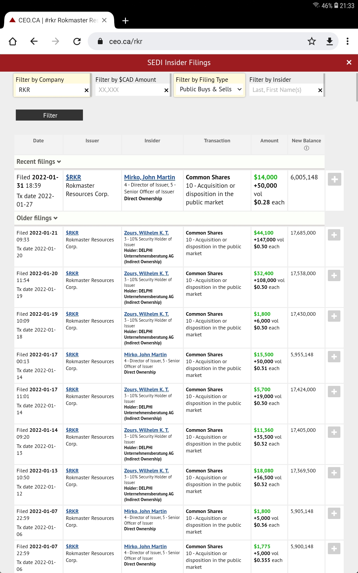Expand the 2022-01-20 Zours filing details
Screen dimensions: 358x573
coord(334,275)
